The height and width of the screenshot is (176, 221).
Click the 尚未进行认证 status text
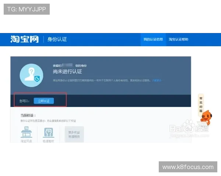pyautogui.click(x=67, y=72)
